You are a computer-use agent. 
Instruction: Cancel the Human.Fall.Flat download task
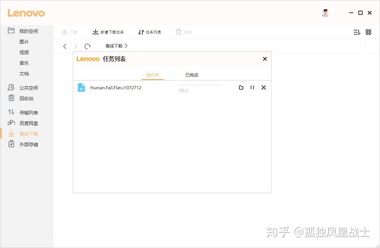coord(264,88)
